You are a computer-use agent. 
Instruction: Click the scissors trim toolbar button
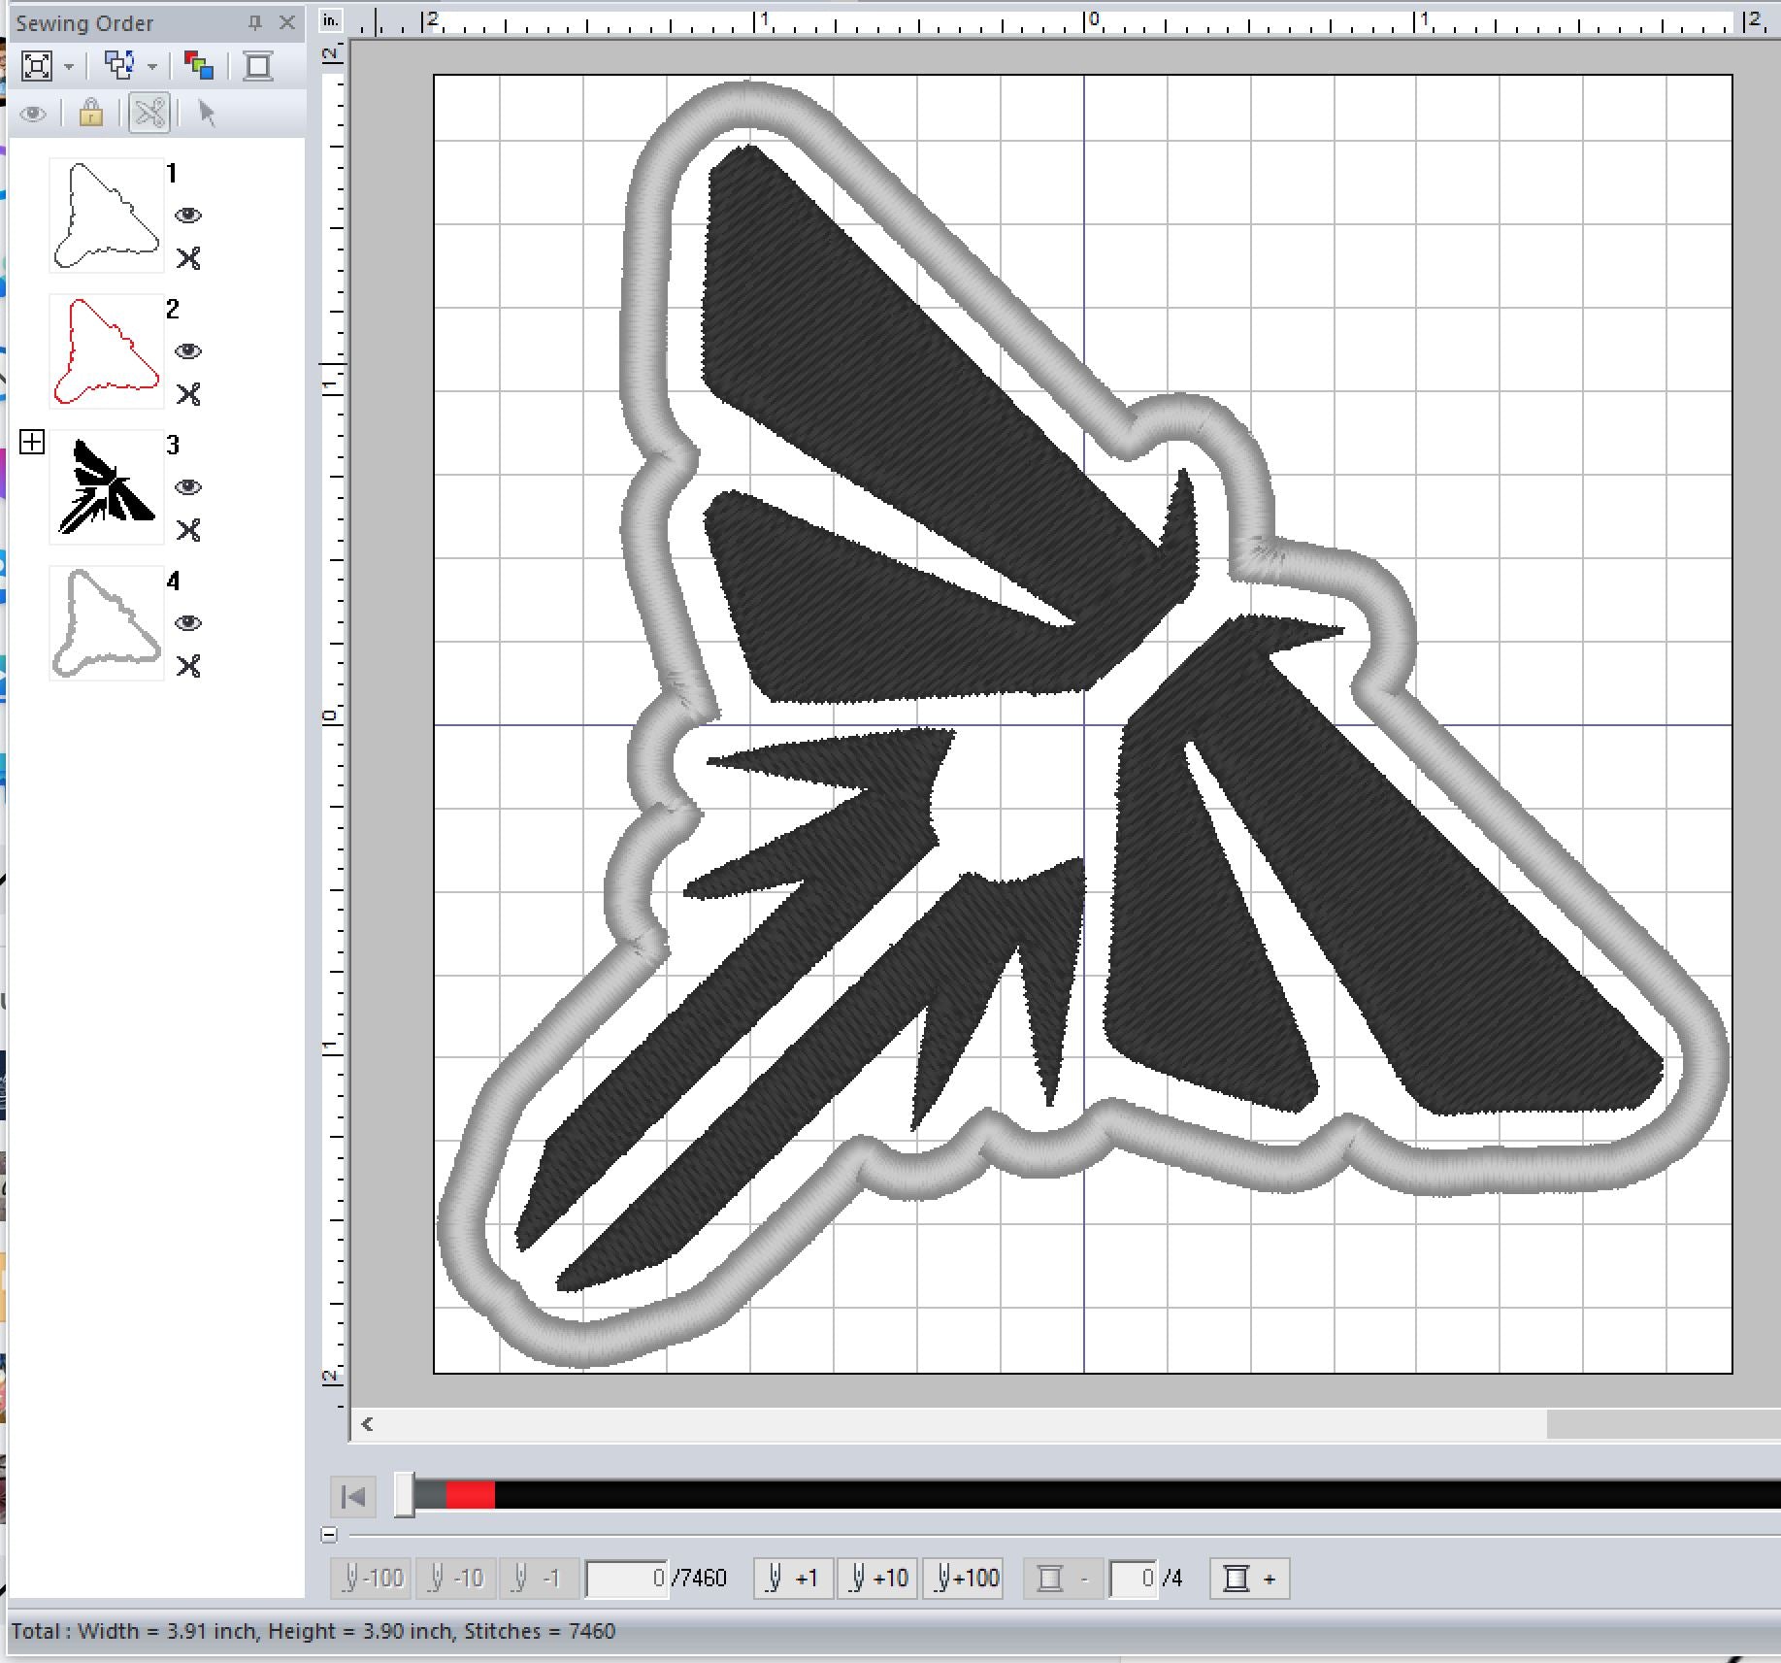click(149, 114)
